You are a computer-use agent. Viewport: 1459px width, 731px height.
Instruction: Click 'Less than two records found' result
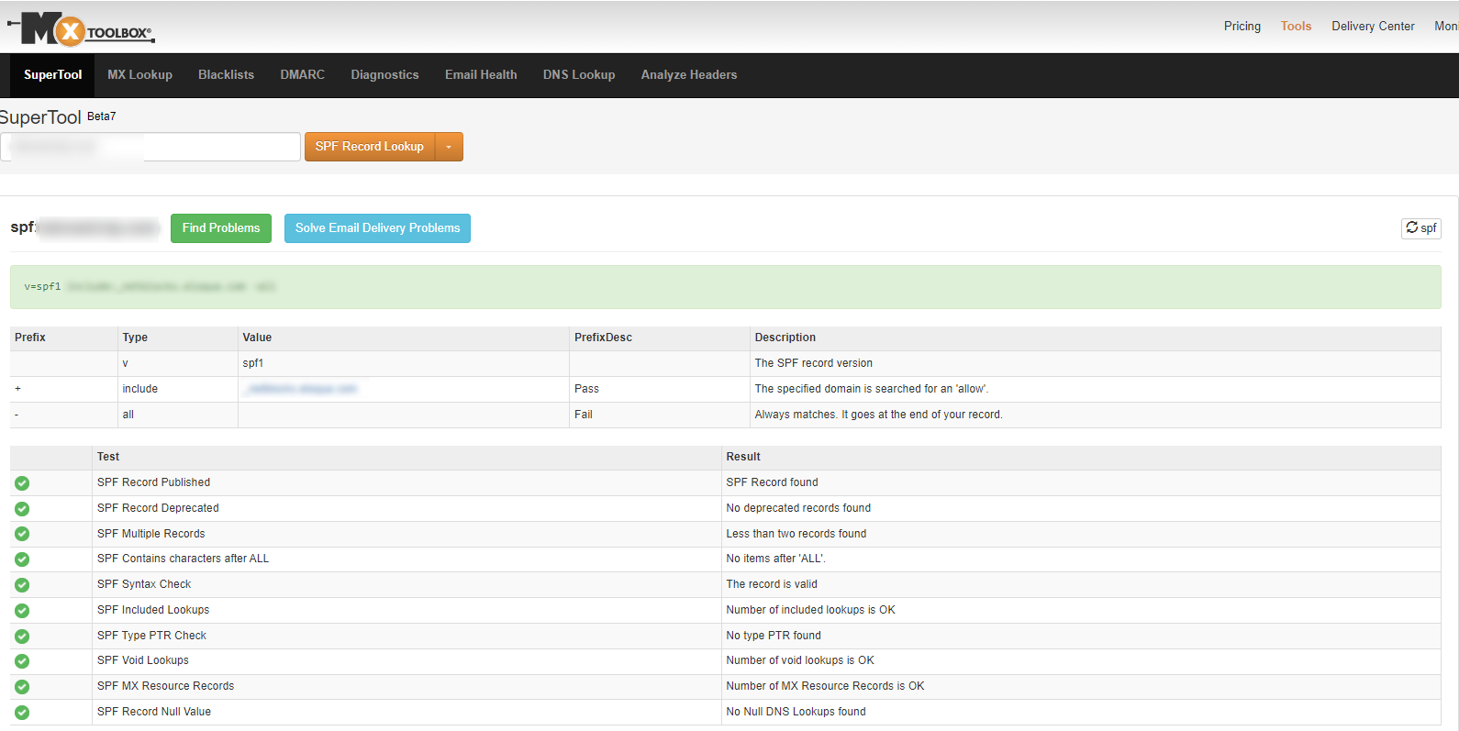(x=796, y=534)
